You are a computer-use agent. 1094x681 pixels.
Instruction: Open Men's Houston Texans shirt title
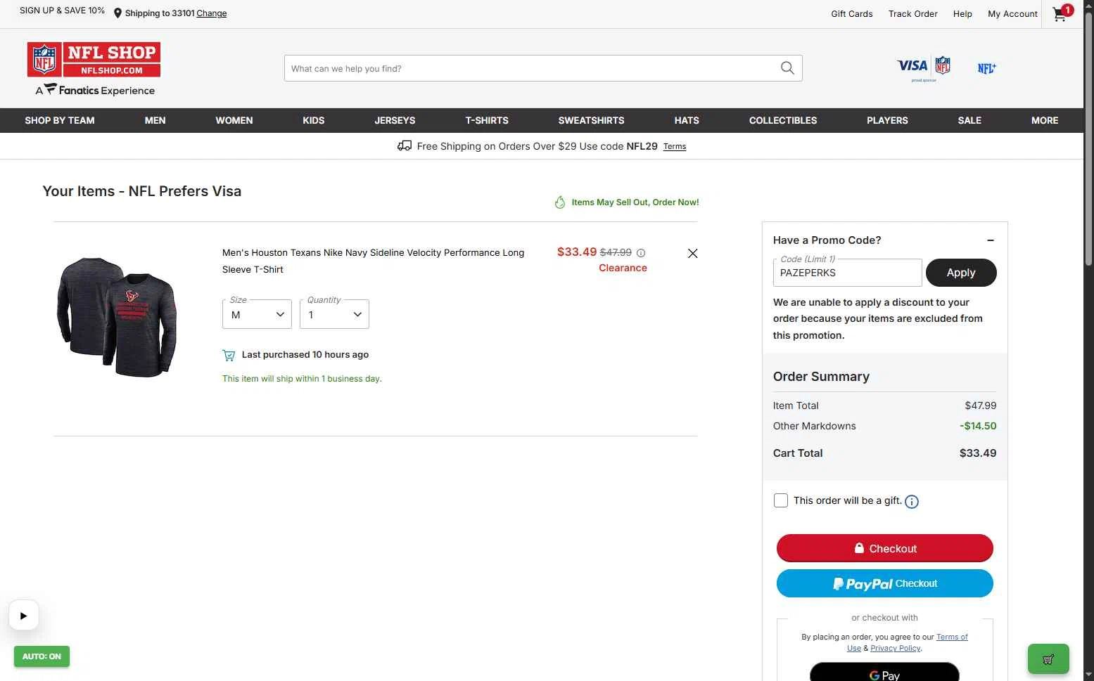click(373, 261)
